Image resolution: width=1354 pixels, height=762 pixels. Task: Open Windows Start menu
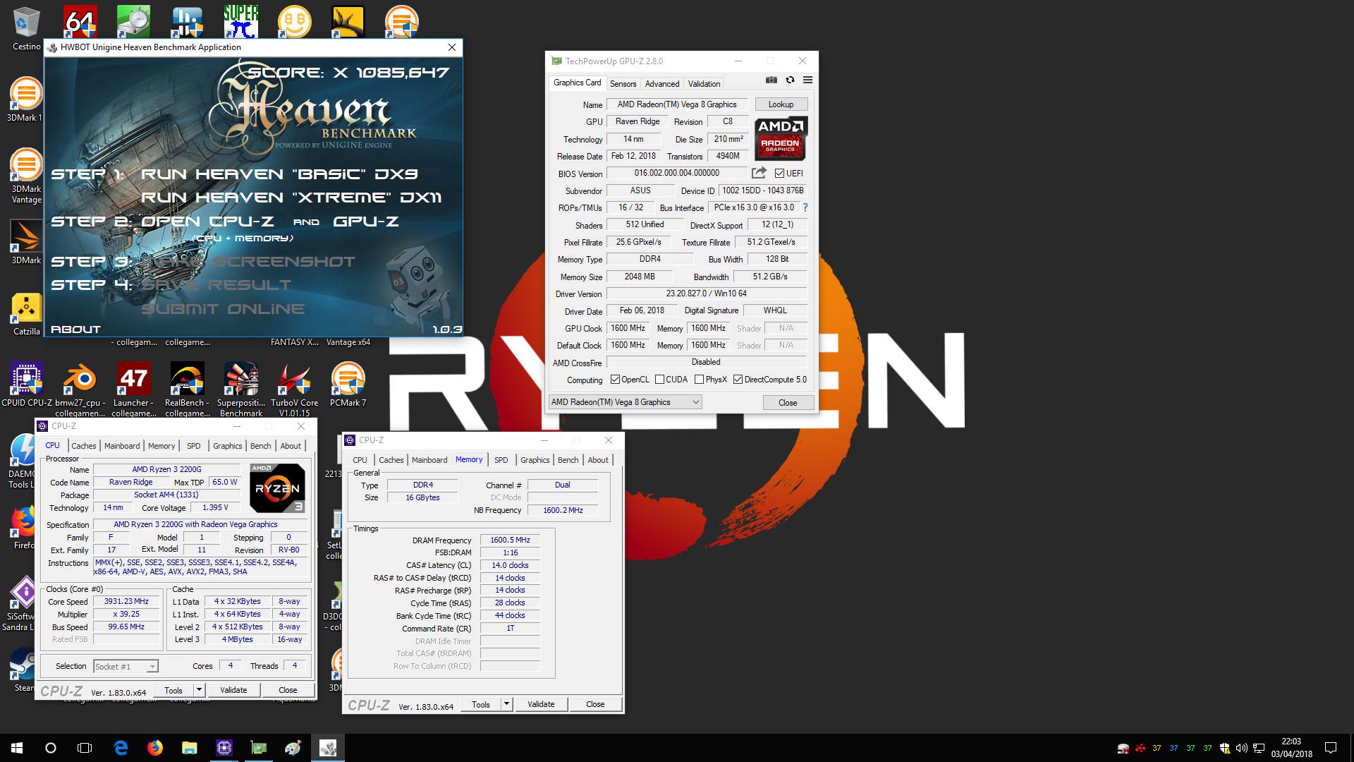(x=17, y=748)
